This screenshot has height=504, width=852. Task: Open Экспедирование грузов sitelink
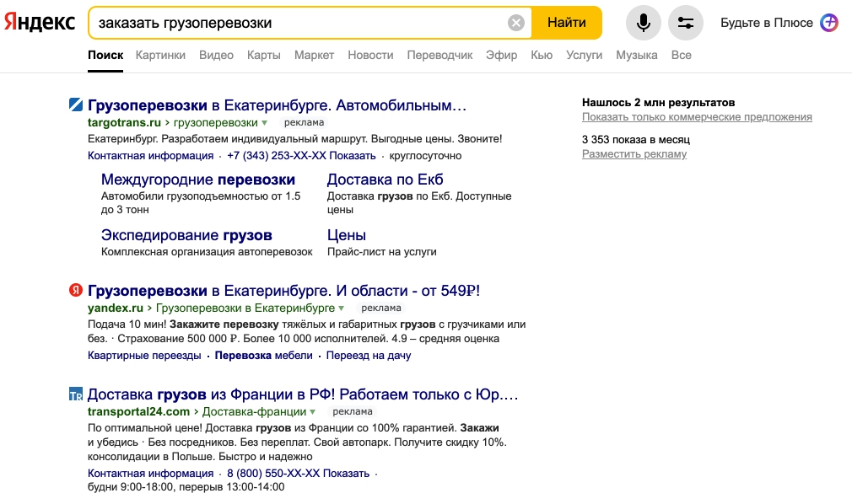pos(186,235)
